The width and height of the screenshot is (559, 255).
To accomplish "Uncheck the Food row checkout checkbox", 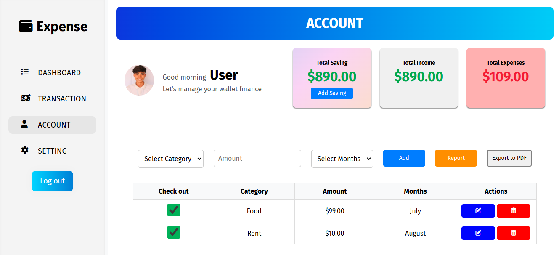I will [174, 210].
